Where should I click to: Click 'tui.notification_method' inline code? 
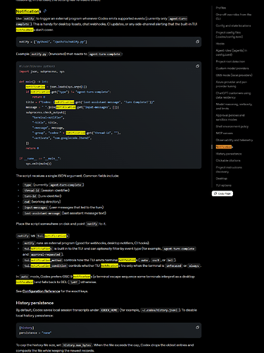[x=43, y=260]
